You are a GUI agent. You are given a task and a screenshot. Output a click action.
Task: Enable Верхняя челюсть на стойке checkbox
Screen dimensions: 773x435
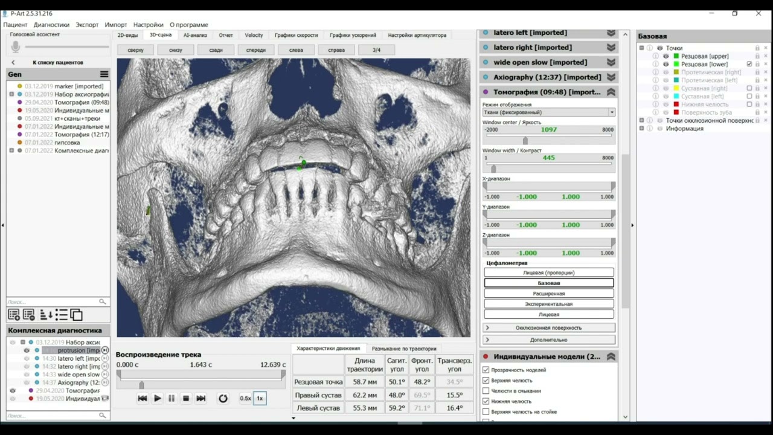coord(486,411)
